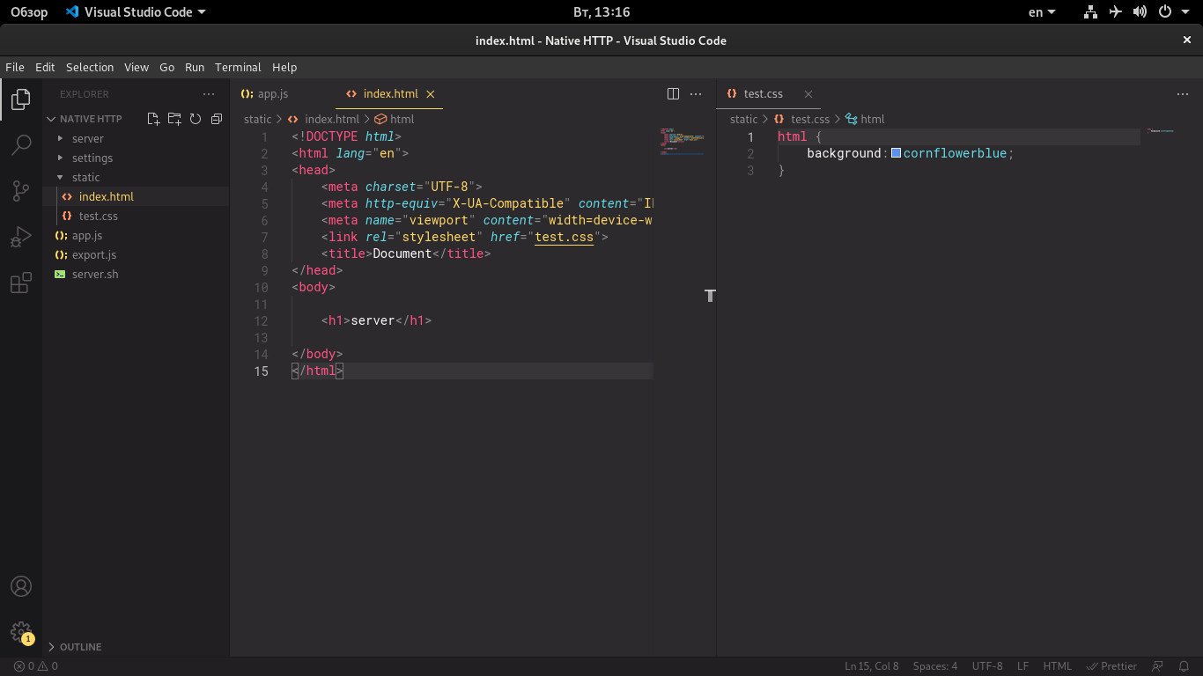Create a new file in Native HTTP
The height and width of the screenshot is (676, 1203).
[153, 119]
